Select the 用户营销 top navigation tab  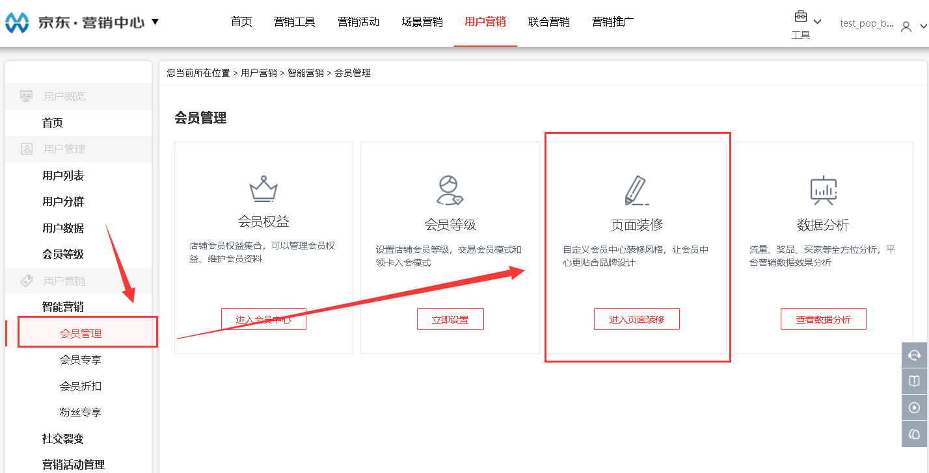point(485,22)
